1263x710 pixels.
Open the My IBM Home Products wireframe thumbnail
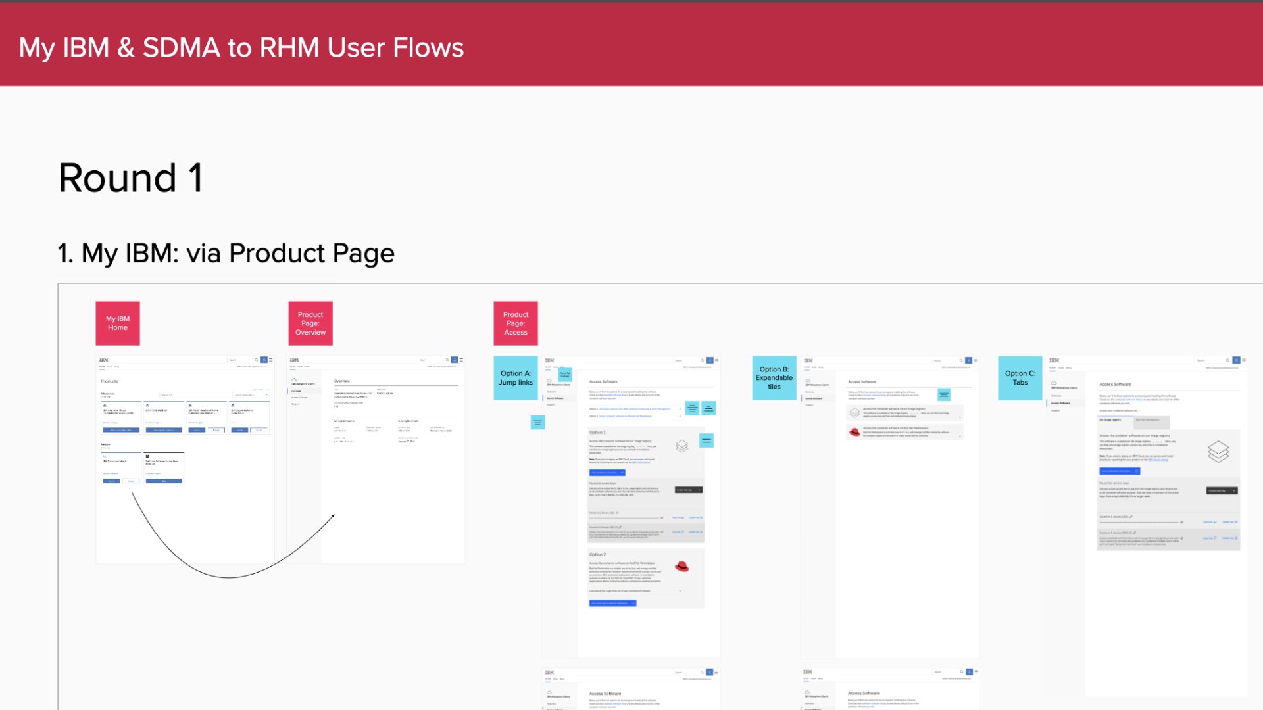point(185,460)
